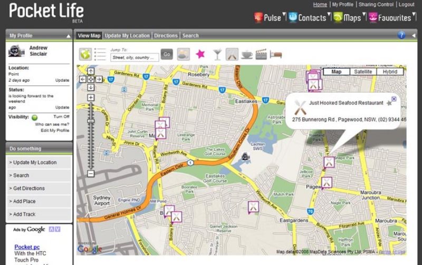422x265 pixels.
Task: Click the Favourites icon in header
Action: (x=373, y=17)
